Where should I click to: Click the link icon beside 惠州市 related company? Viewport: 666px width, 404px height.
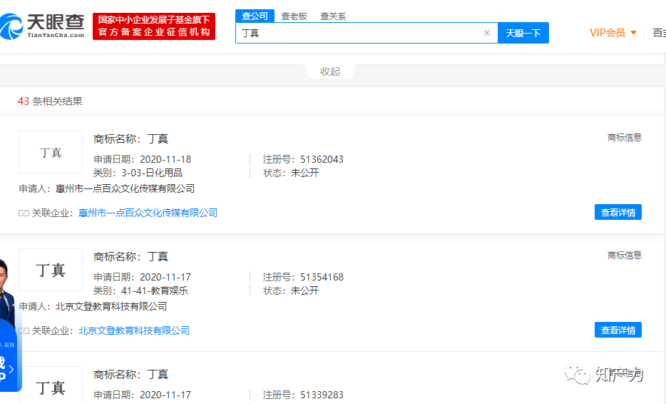coord(24,213)
